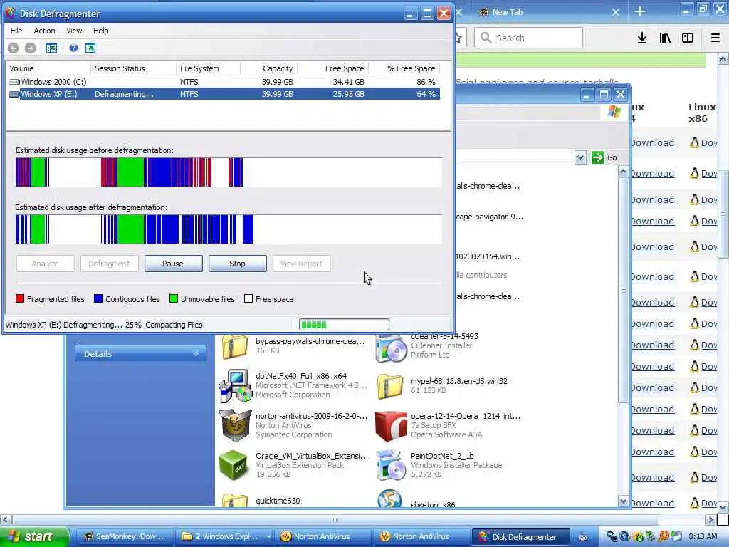Select norton-antivirus-2009 installer icon
The image size is (729, 547).
[x=235, y=425]
